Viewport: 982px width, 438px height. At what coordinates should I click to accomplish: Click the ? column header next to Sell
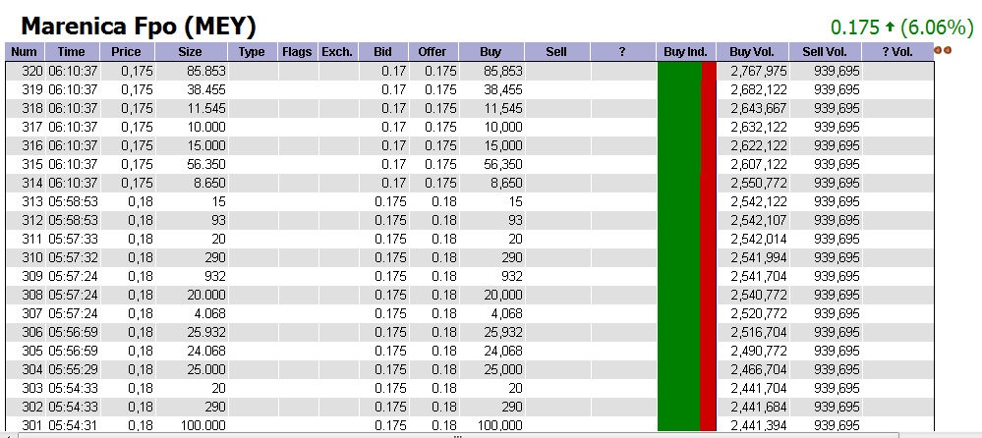coord(623,52)
